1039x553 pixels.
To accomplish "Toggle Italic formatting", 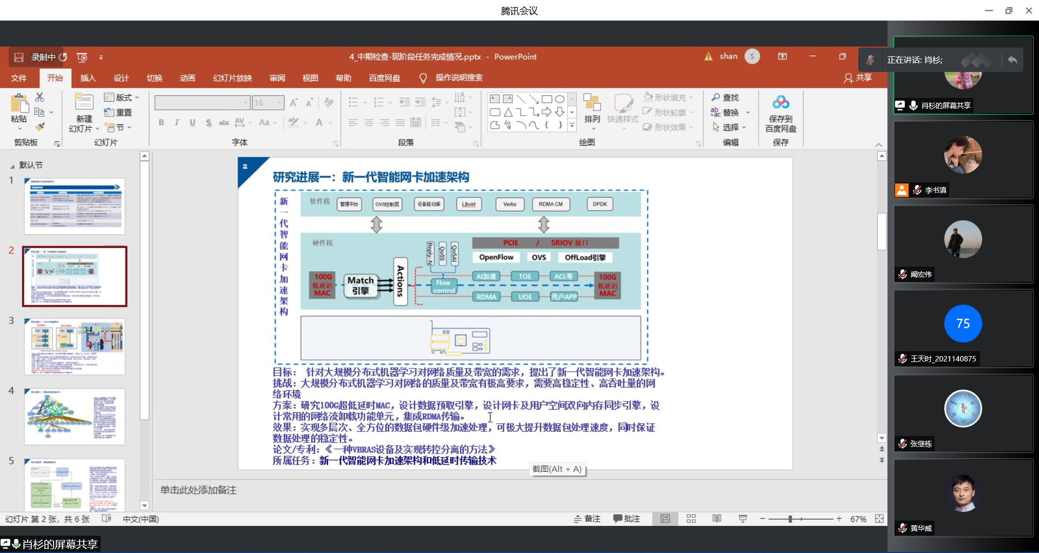I will pos(177,123).
